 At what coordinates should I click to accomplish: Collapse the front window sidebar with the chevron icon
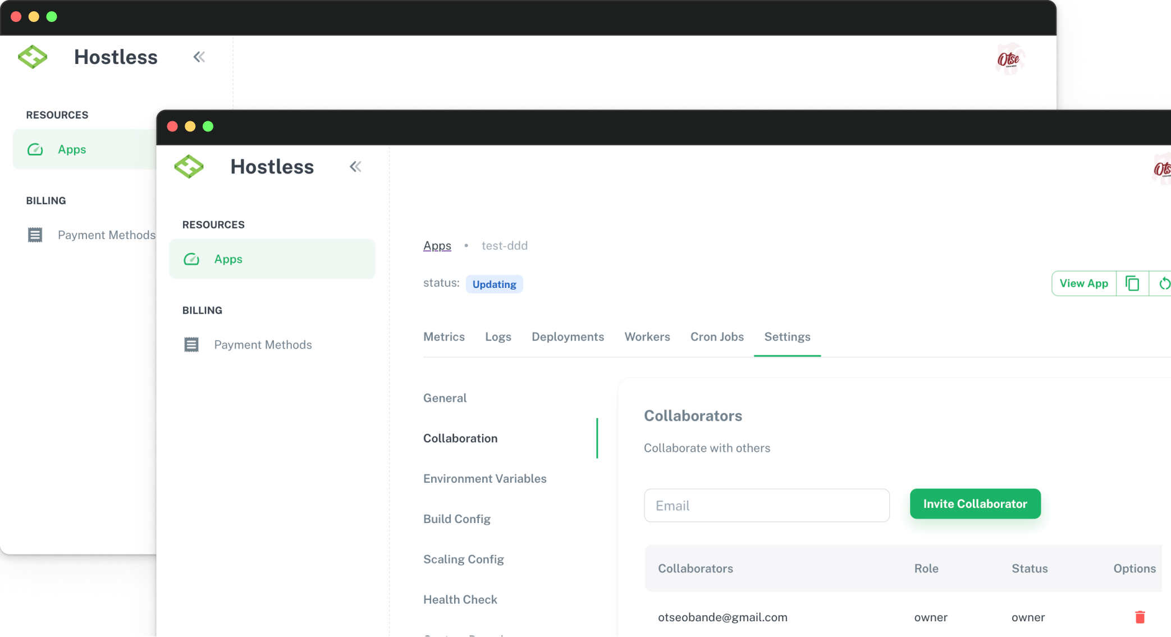355,167
